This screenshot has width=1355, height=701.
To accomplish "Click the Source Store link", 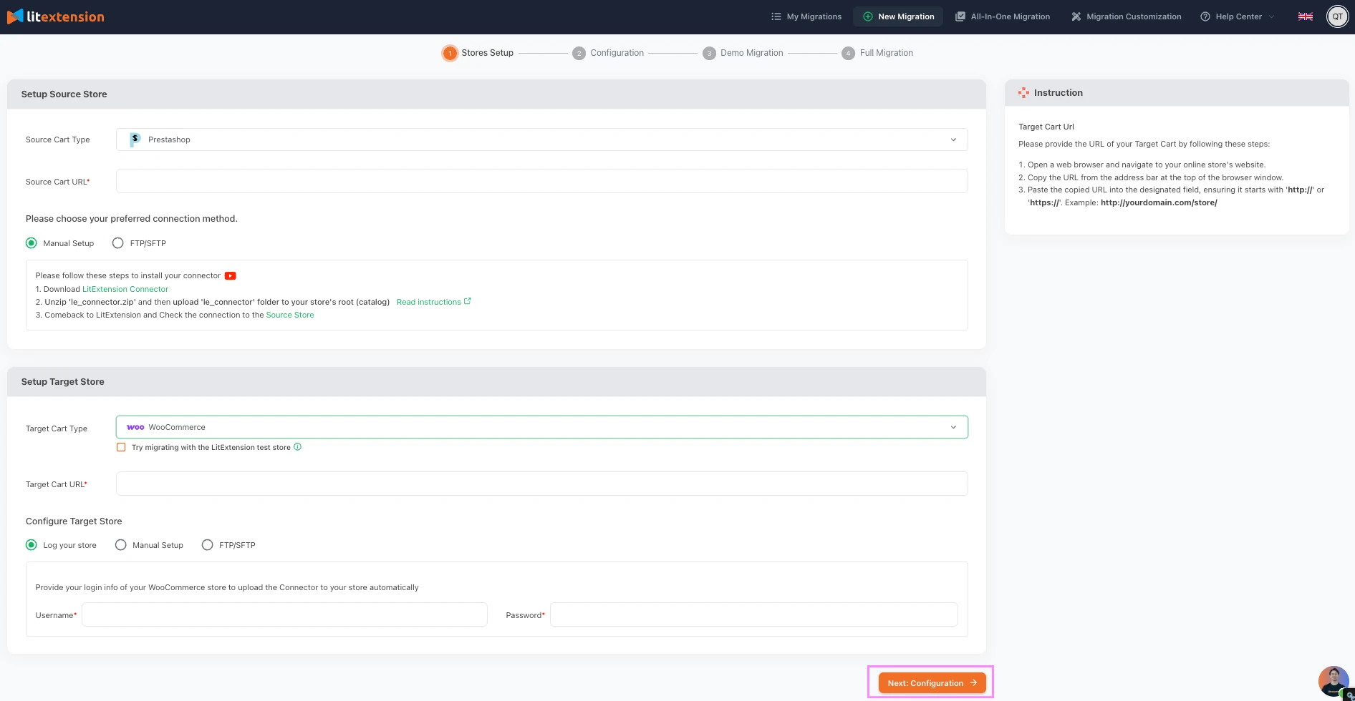I will (290, 315).
